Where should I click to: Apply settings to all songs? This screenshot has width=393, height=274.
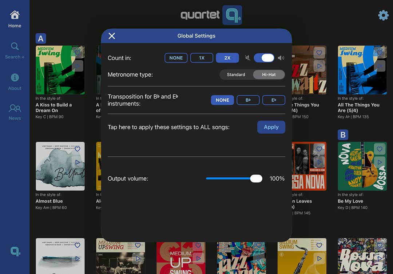point(271,127)
